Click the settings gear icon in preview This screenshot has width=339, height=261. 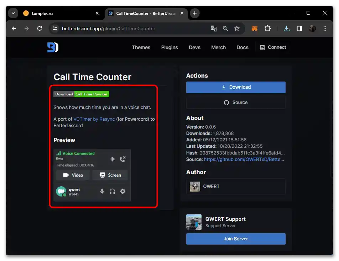pyautogui.click(x=122, y=191)
